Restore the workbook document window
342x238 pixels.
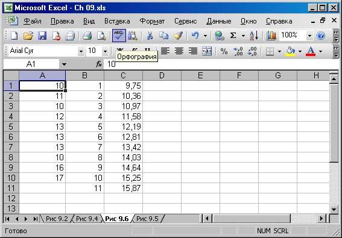pyautogui.click(x=323, y=20)
